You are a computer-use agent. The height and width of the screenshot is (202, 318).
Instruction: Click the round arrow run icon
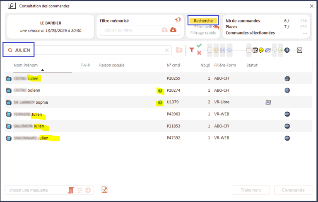coord(88,190)
